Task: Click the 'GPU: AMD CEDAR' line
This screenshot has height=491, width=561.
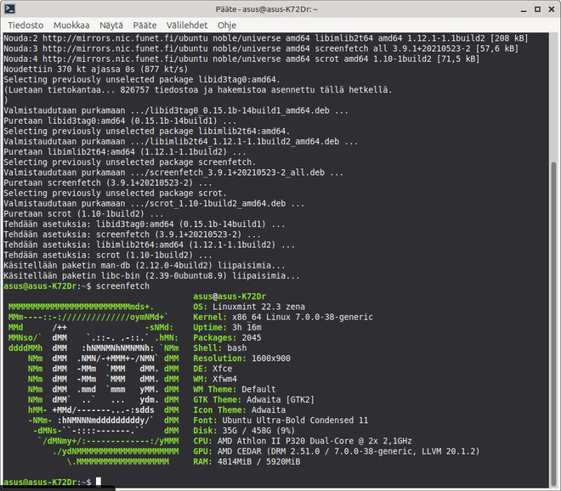Action: (x=337, y=451)
